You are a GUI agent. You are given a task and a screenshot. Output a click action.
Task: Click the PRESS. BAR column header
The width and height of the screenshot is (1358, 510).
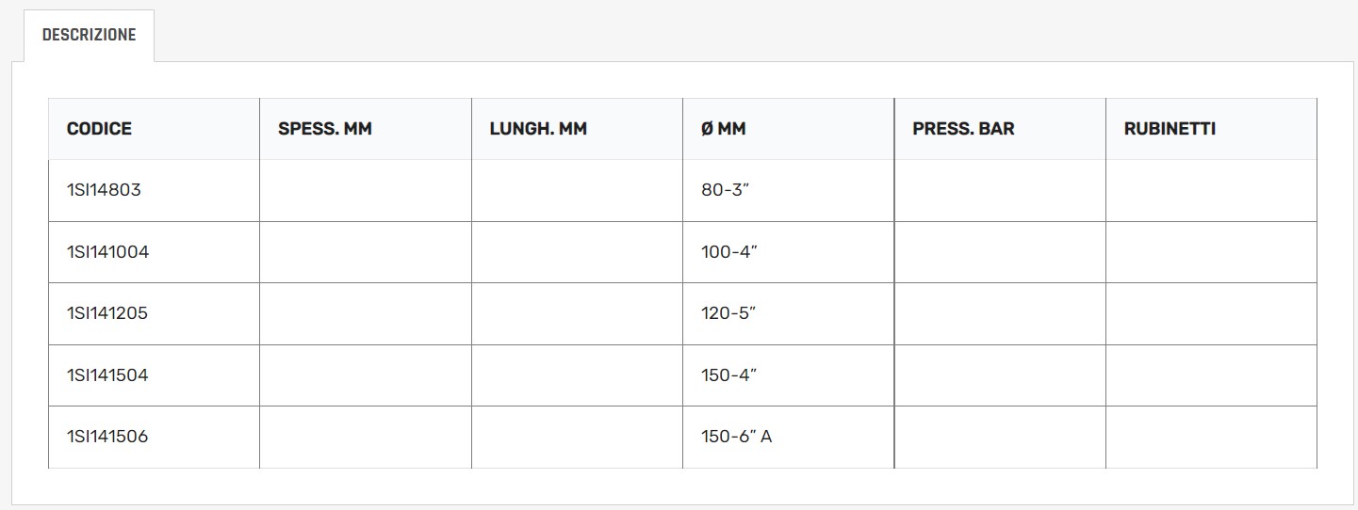click(x=963, y=129)
